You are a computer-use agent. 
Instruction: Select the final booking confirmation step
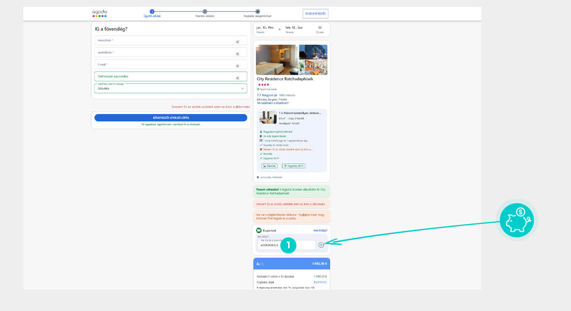tap(257, 11)
